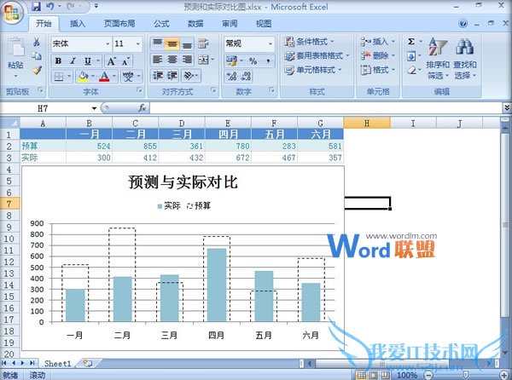Select the Sheet1 worksheet tab

click(57, 363)
